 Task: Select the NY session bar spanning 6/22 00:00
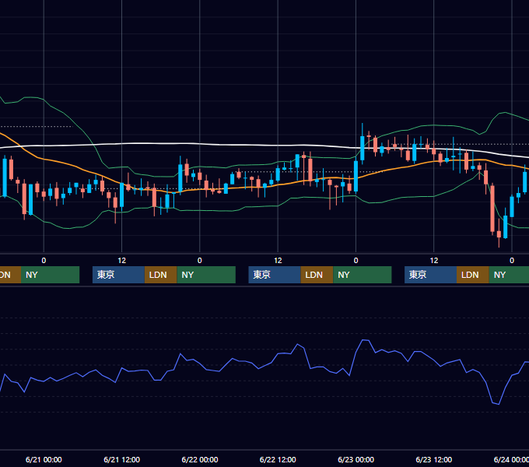[206, 275]
